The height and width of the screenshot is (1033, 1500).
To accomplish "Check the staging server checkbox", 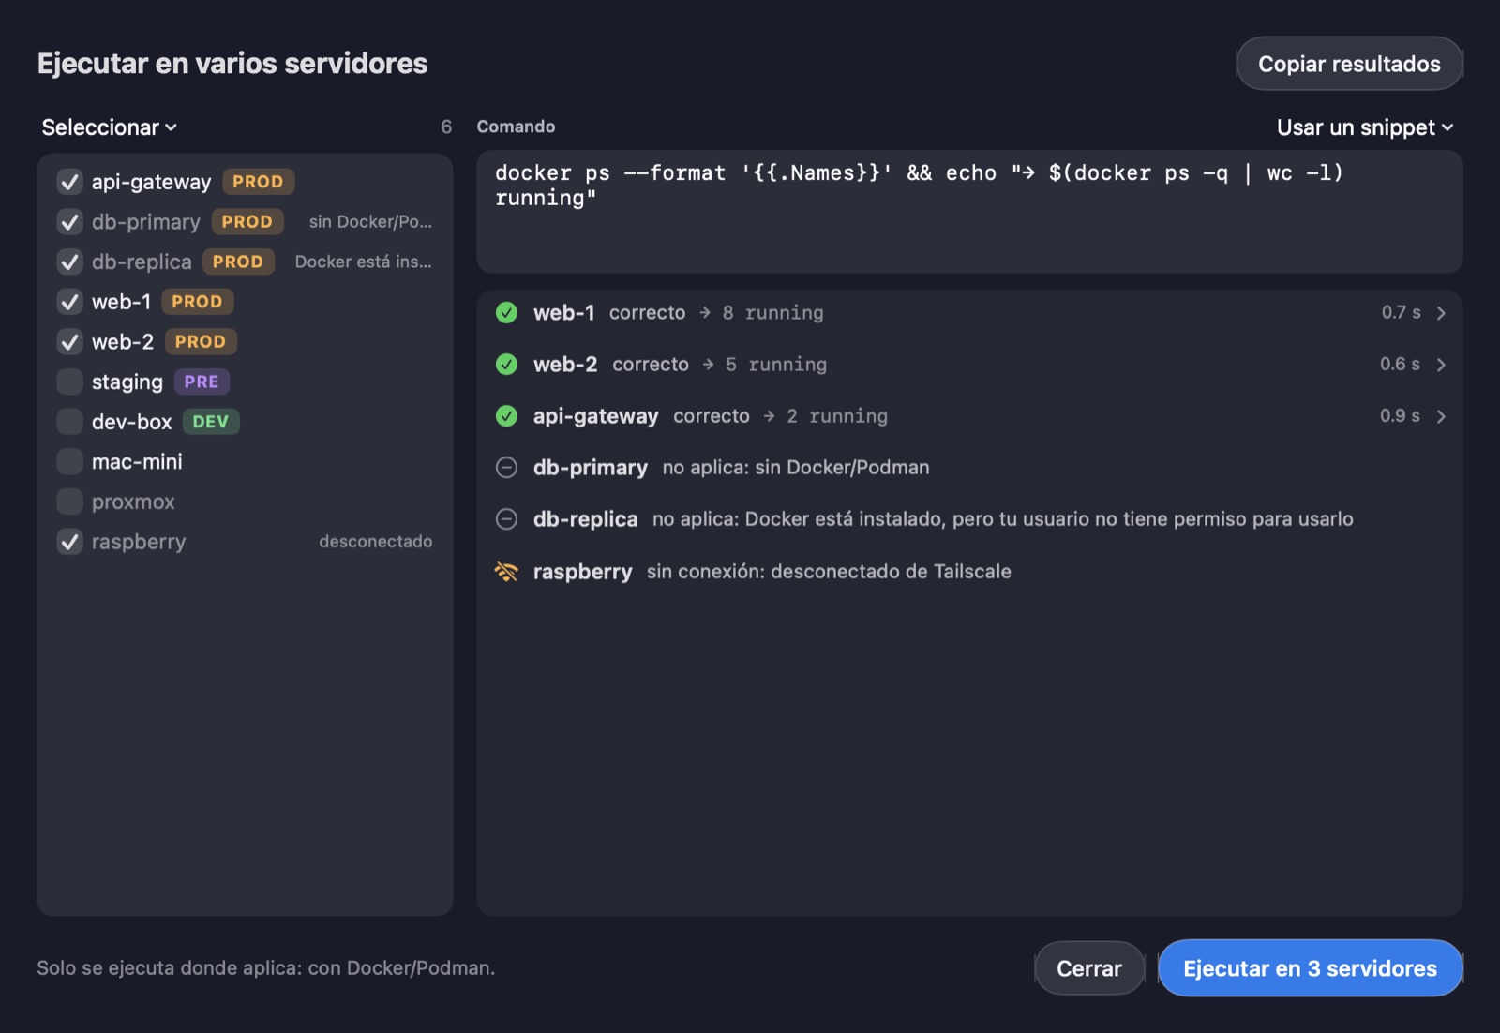I will (x=69, y=382).
